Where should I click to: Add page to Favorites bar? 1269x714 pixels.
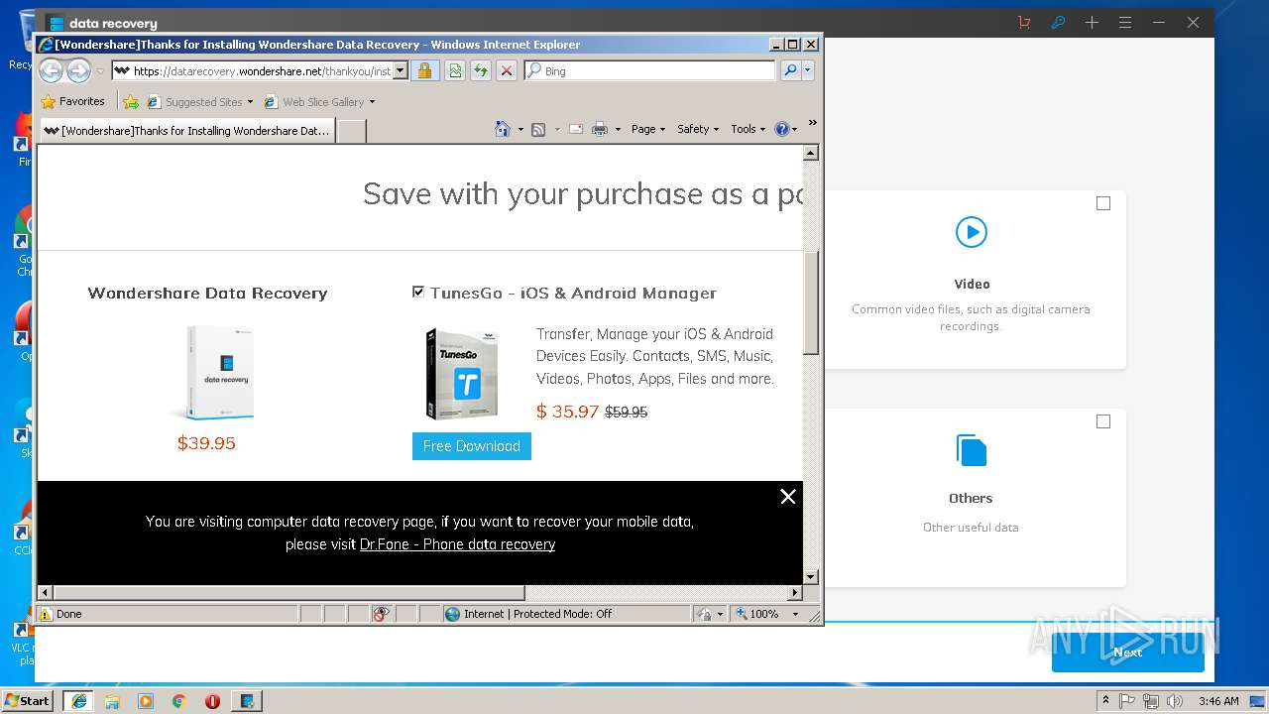pos(130,101)
